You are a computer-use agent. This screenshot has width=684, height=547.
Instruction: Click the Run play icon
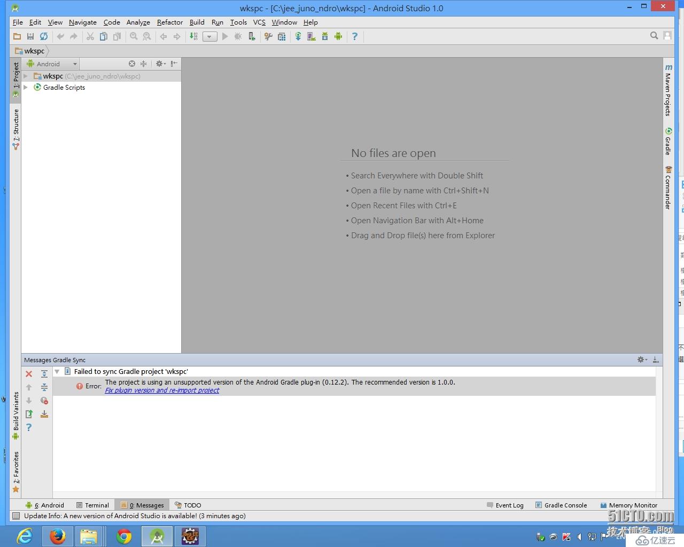[225, 36]
